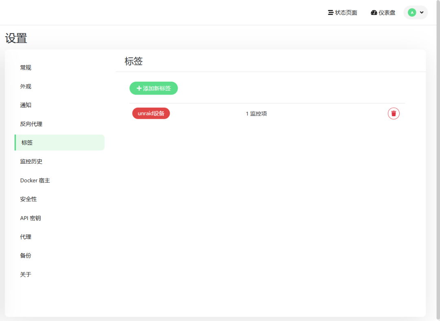Open the 常规 settings section
440x321 pixels.
(x=26, y=68)
